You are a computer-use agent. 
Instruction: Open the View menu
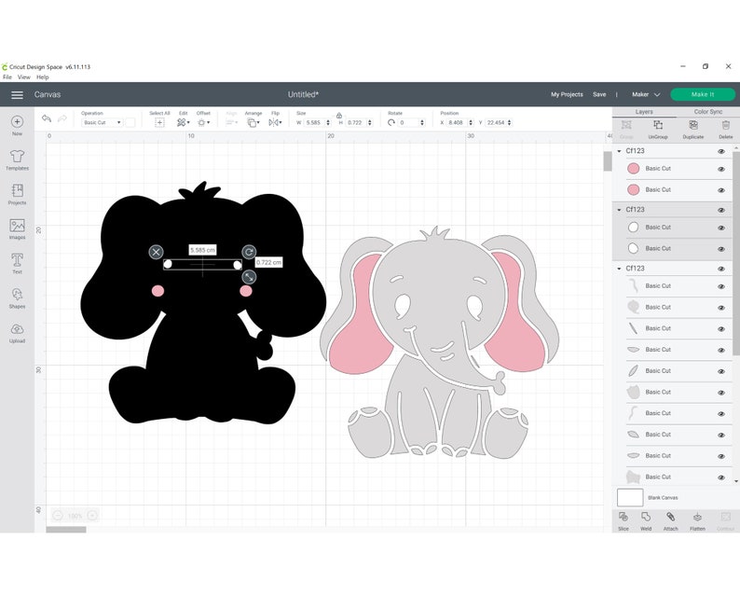[23, 77]
